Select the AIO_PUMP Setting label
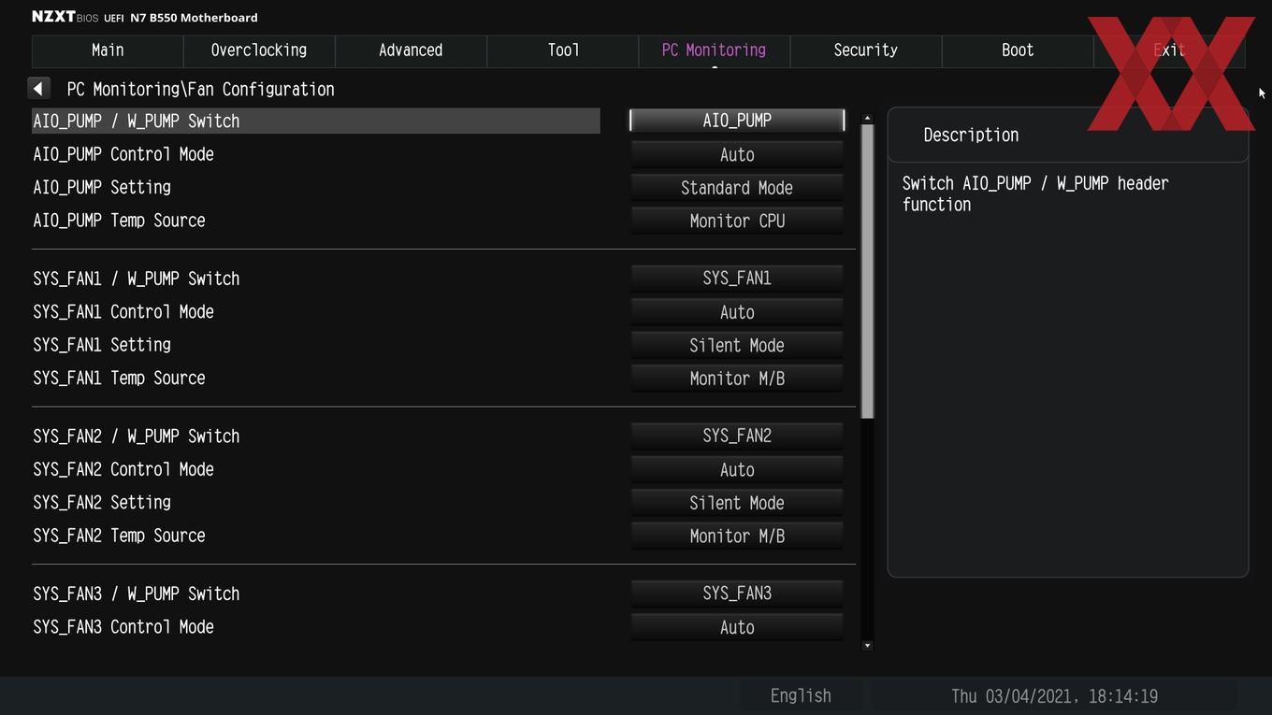The width and height of the screenshot is (1272, 715). pos(102,187)
